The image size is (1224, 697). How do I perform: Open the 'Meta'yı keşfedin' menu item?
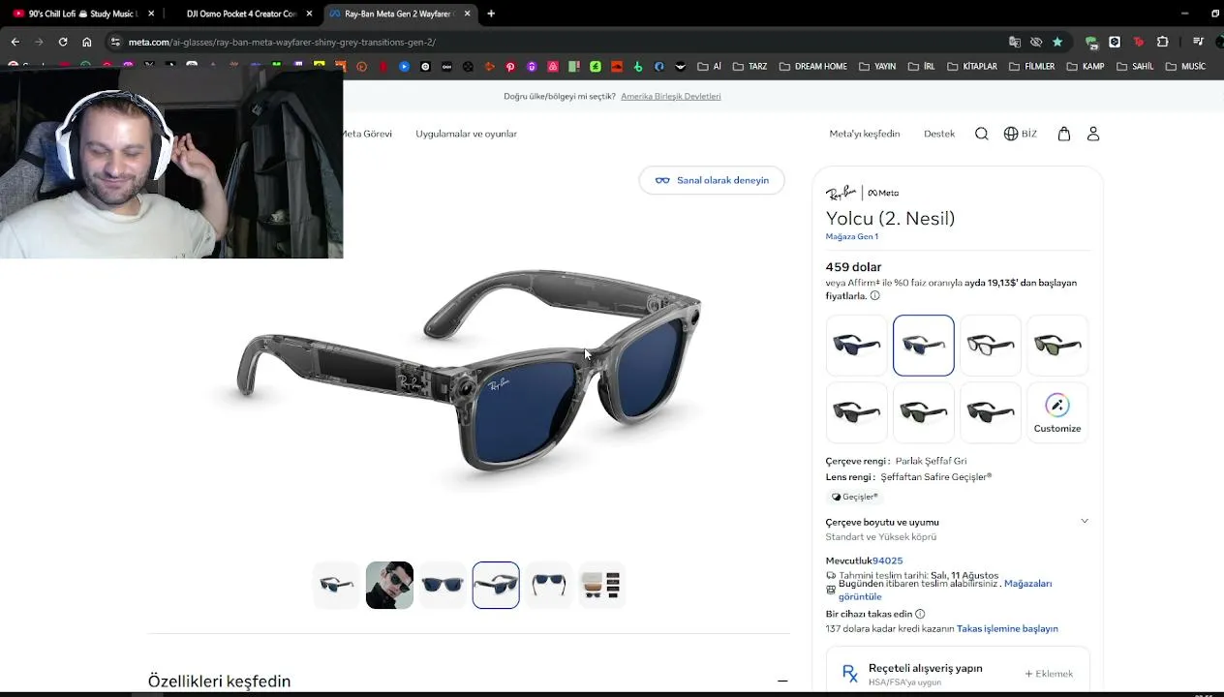coord(865,134)
